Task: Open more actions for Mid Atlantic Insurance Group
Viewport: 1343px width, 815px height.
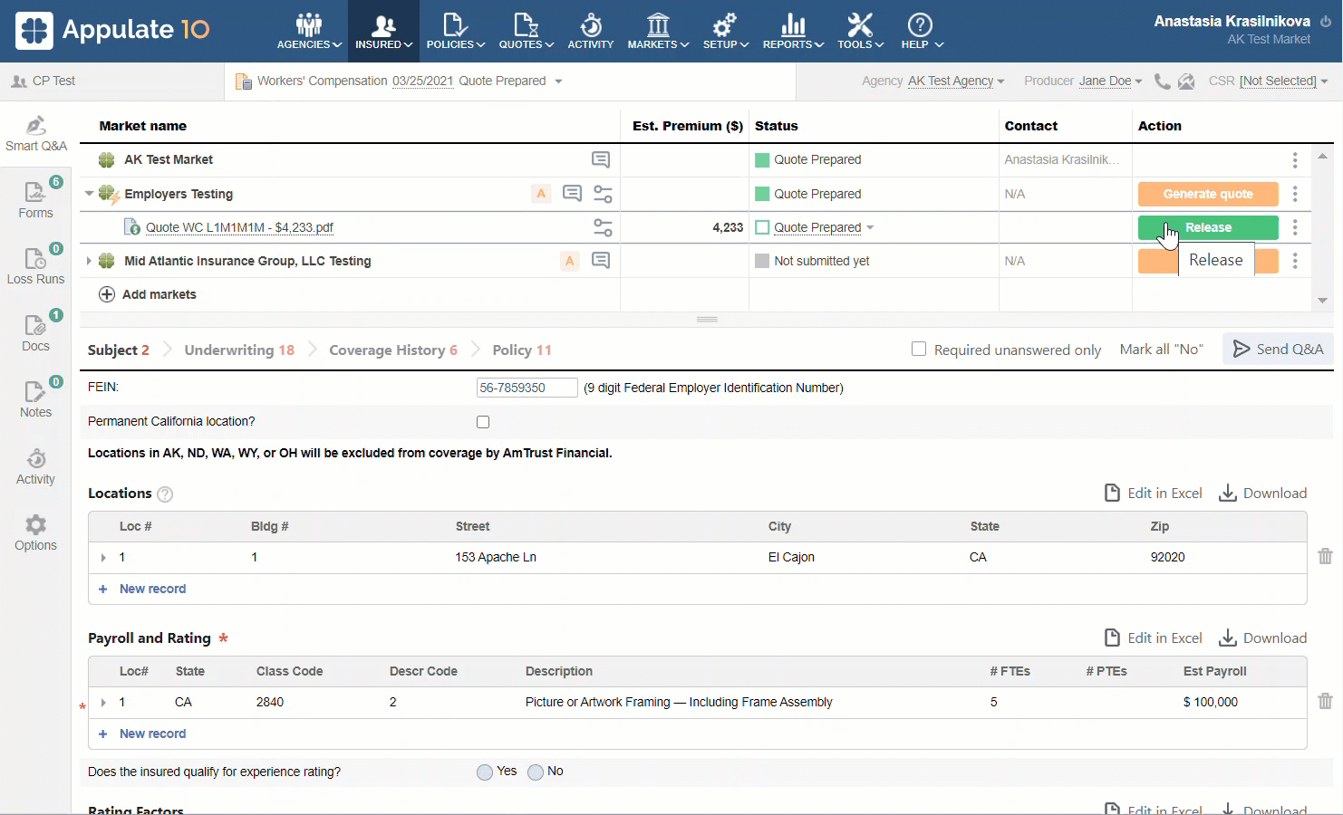Action: 1295,261
